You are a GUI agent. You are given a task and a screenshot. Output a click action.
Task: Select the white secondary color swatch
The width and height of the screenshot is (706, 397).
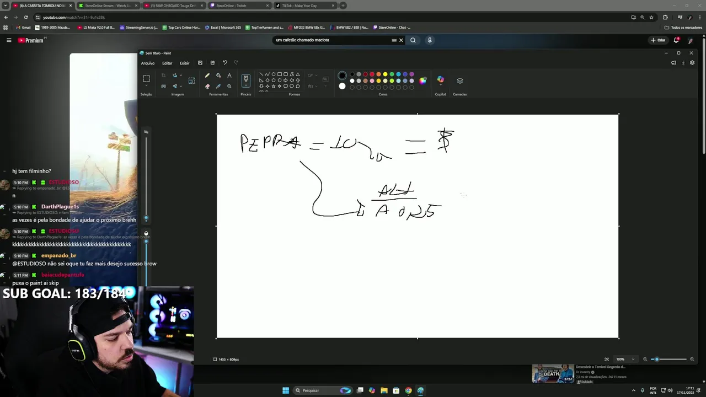click(343, 86)
